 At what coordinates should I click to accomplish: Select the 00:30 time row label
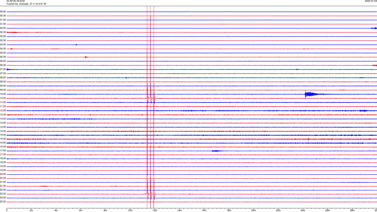(x=3, y=16)
